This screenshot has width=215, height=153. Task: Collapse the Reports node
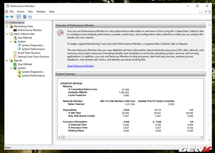click(x=7, y=60)
